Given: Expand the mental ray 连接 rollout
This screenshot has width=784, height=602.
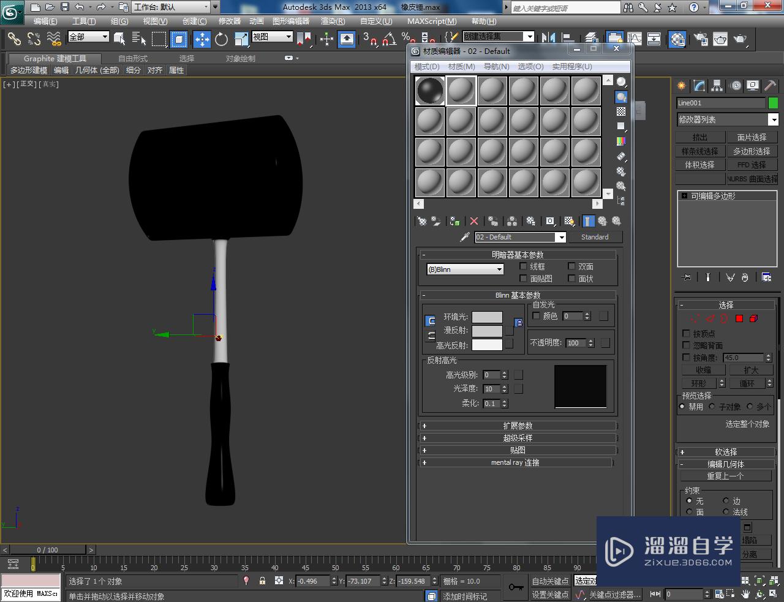Looking at the screenshot, I should [516, 462].
